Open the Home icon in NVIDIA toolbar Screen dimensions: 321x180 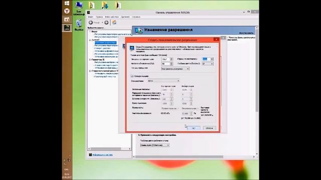(114, 22)
